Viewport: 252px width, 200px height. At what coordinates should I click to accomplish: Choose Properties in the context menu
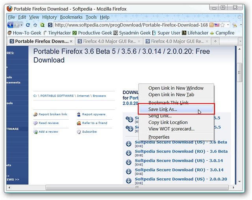tap(176, 137)
